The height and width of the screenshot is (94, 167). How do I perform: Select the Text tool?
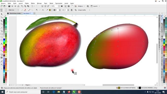[x=2, y=44]
